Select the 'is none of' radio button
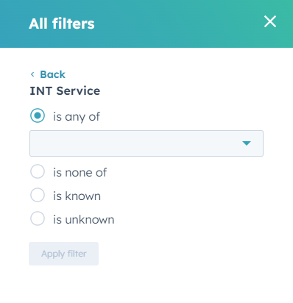 (x=38, y=171)
